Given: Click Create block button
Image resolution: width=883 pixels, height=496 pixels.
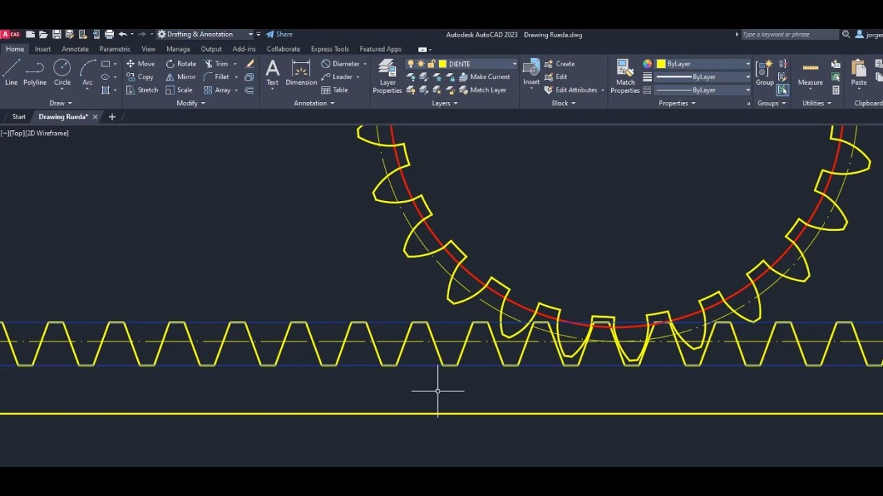Looking at the screenshot, I should click(559, 63).
